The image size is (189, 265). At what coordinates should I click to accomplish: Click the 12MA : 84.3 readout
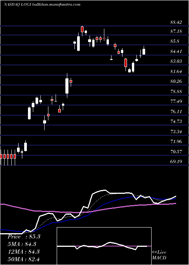23,251
